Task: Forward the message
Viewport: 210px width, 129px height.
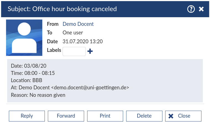Action: 66,116
